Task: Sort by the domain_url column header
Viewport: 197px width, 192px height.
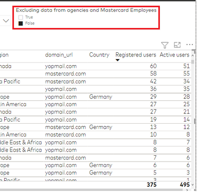Action: [59, 55]
